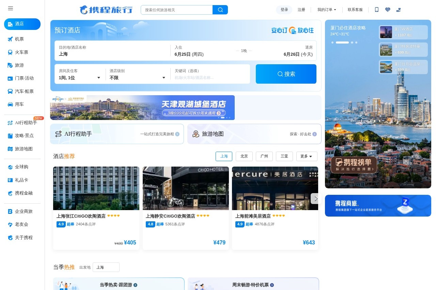436x290 pixels.
Task: Click the 携程金融 finance sidebar icon
Action: tap(10, 193)
